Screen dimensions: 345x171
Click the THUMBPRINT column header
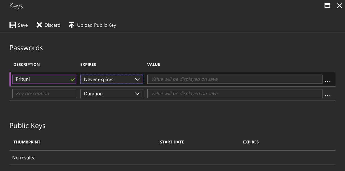[x=27, y=142]
